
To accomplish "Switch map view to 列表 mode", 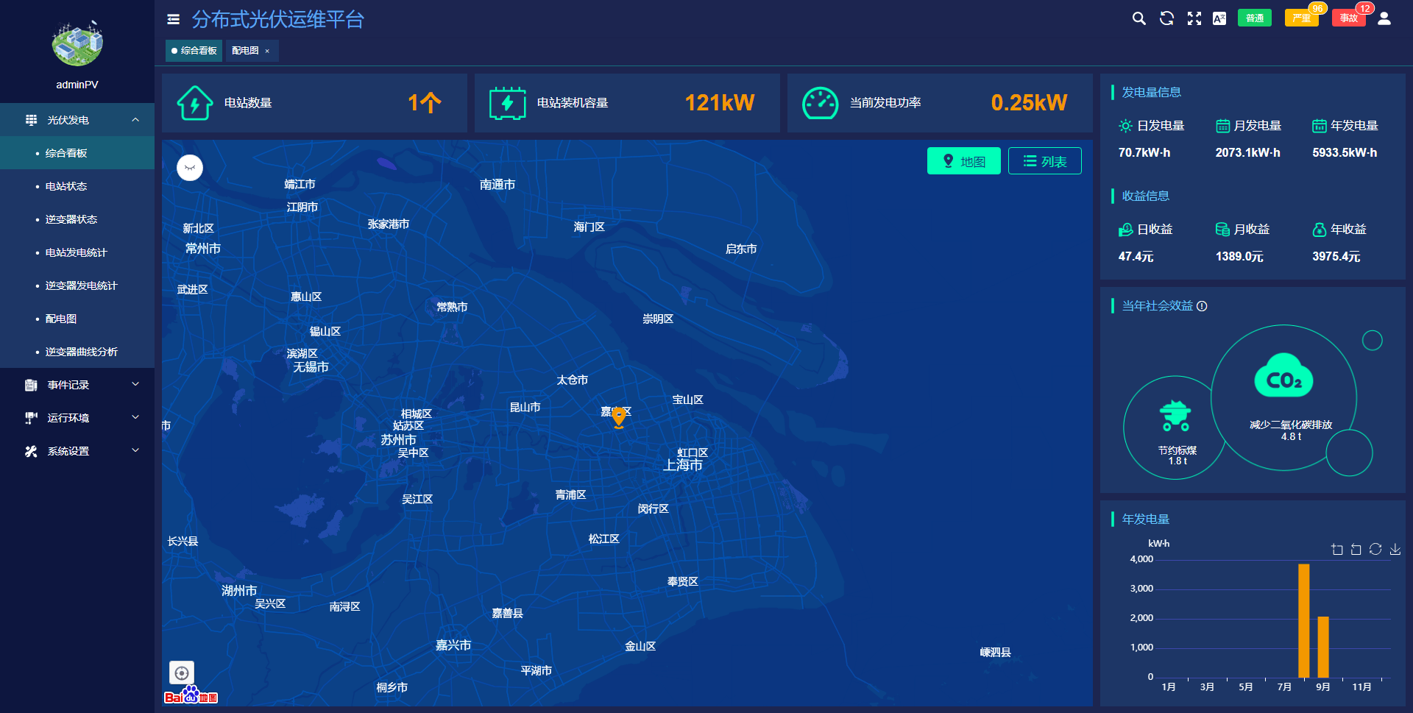I will point(1044,161).
